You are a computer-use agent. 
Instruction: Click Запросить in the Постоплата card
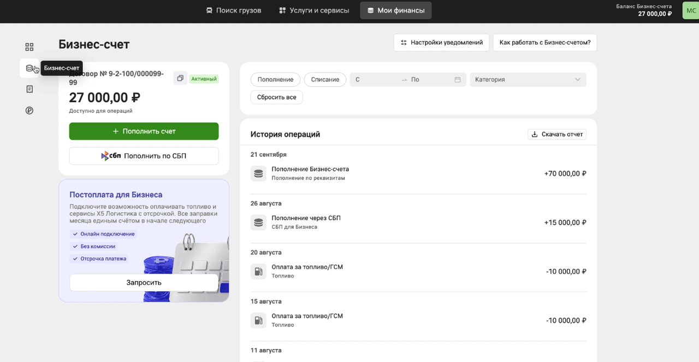tap(144, 283)
